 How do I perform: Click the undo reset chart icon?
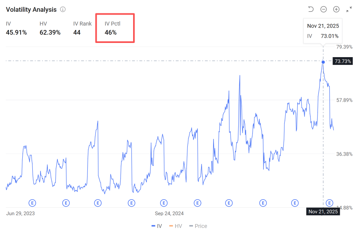311,9
